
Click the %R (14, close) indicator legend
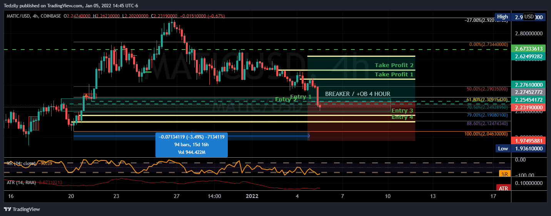[x=21, y=163]
